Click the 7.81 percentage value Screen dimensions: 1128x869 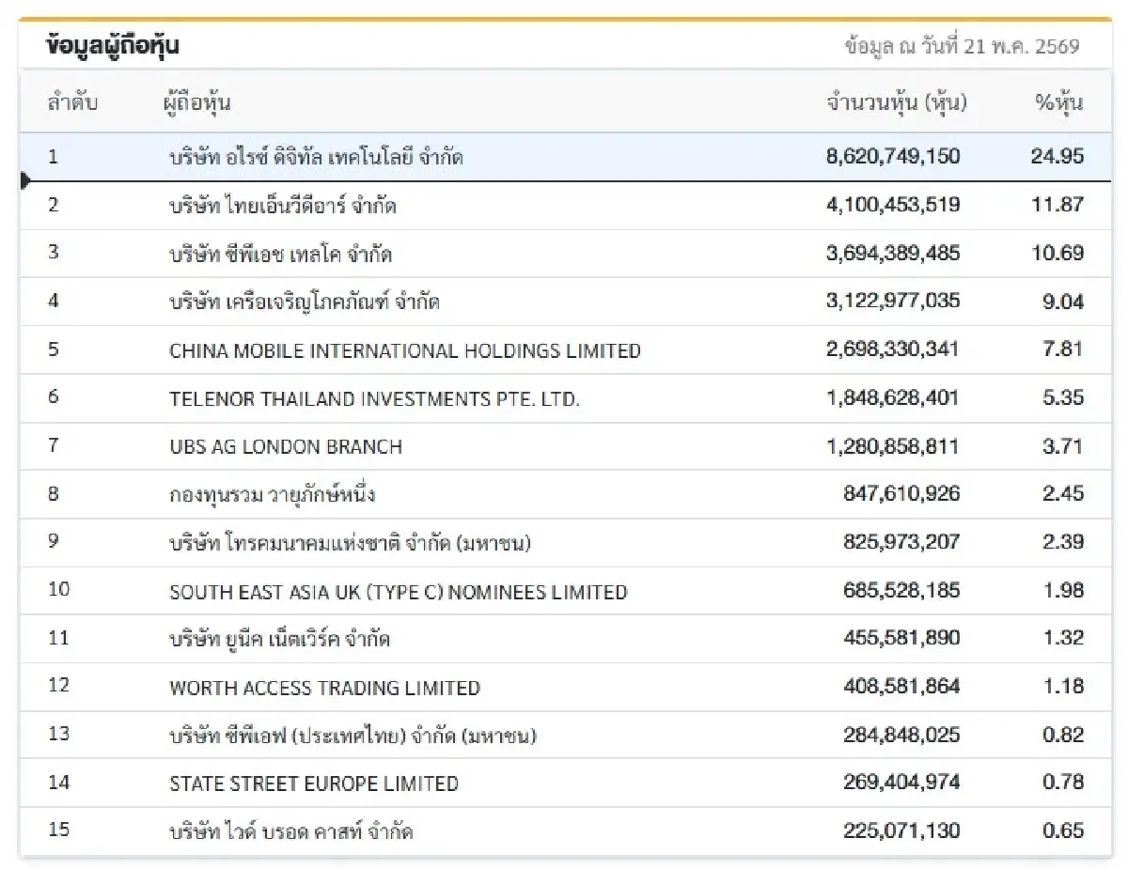click(x=1063, y=349)
